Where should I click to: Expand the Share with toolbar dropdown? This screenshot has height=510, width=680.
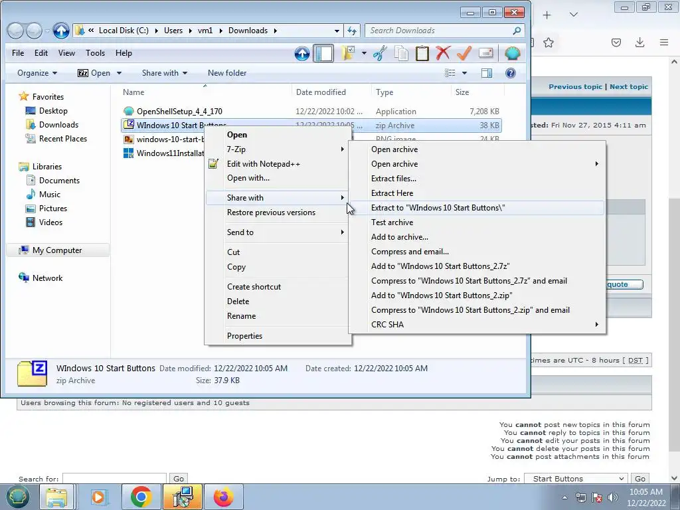(165, 73)
